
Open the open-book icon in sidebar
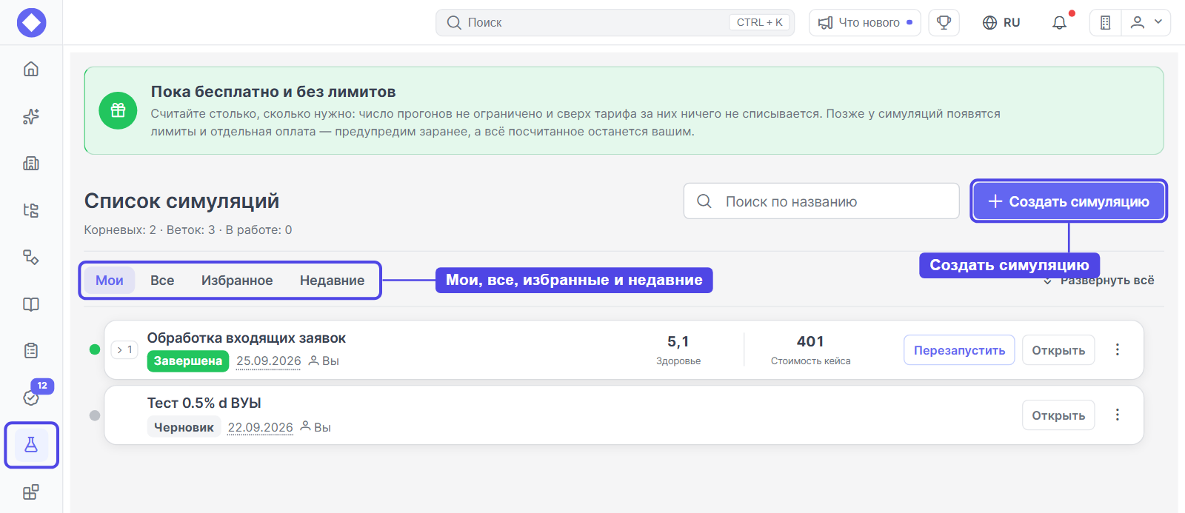(31, 304)
